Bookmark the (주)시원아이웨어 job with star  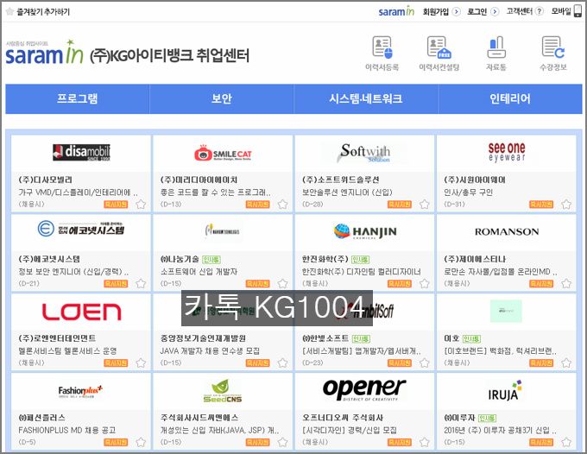coord(566,205)
